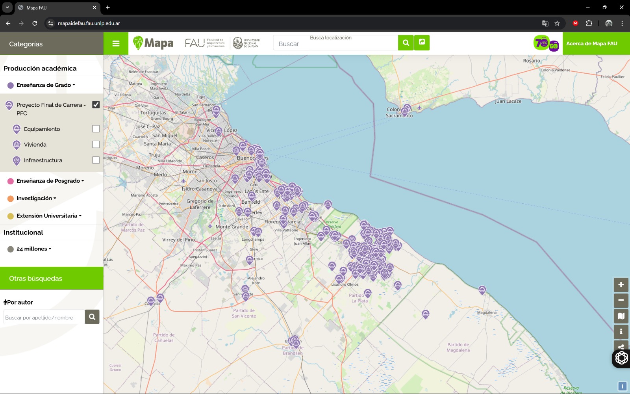Click the blue attribution info icon
Viewport: 630px width, 394px height.
coord(622,386)
